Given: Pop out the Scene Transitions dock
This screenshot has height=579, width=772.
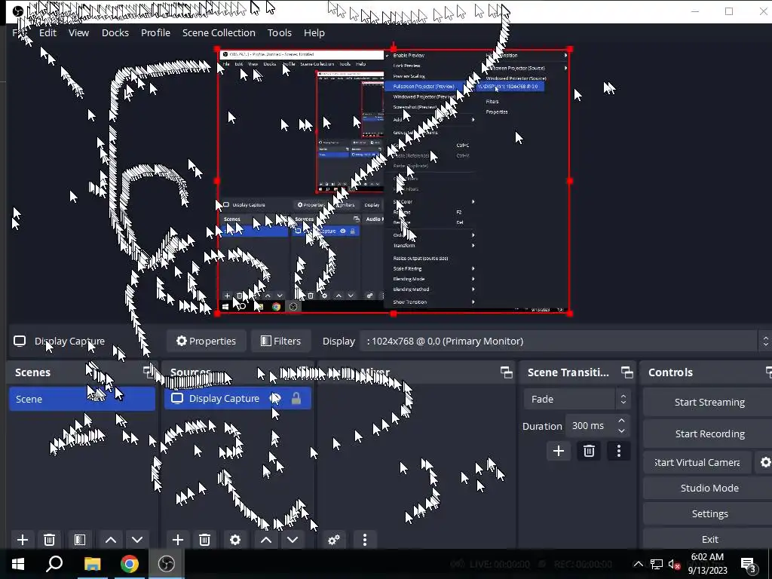Looking at the screenshot, I should click(626, 372).
